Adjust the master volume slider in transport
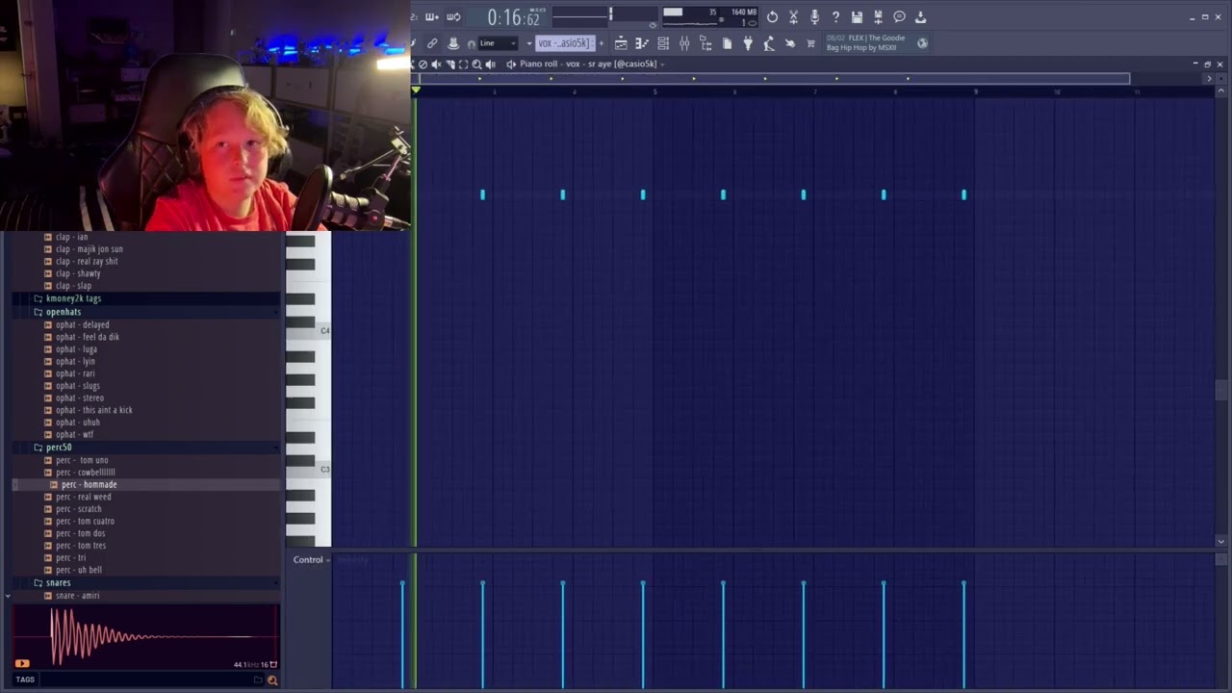This screenshot has height=693, width=1232. coord(609,14)
